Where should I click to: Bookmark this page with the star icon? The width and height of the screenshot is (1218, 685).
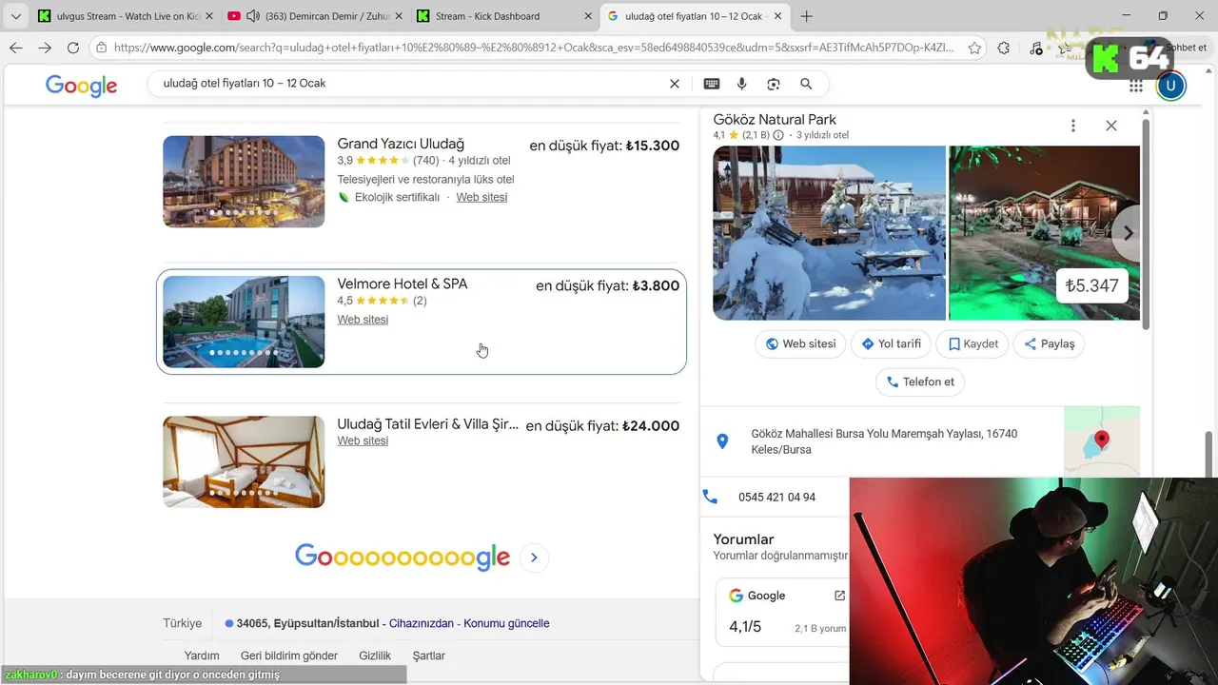(x=974, y=48)
